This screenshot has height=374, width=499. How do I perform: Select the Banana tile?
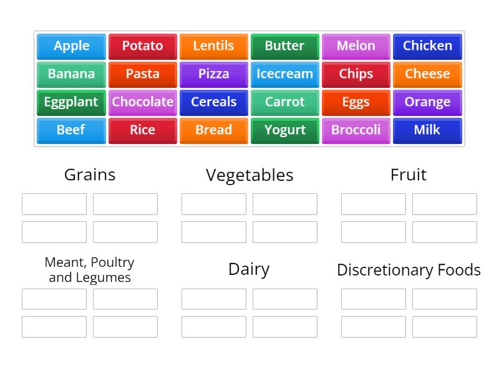70,74
